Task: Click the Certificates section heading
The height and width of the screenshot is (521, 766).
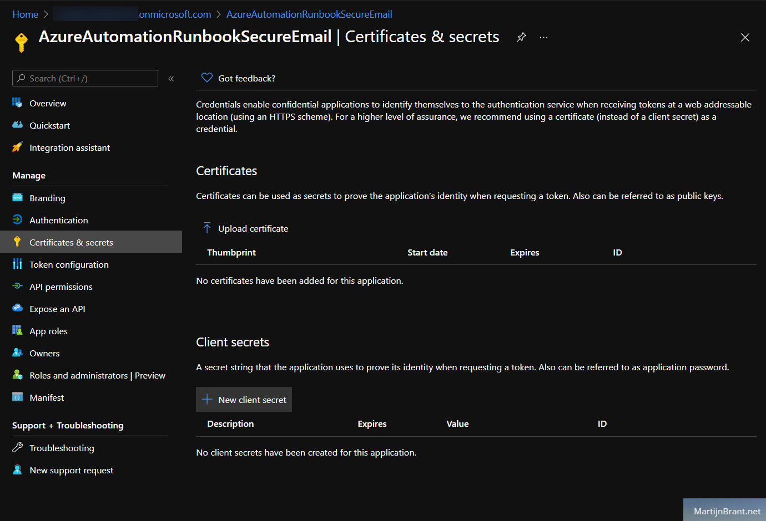Action: pyautogui.click(x=226, y=171)
